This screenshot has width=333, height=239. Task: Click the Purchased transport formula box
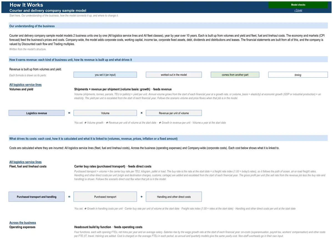click(x=105, y=197)
